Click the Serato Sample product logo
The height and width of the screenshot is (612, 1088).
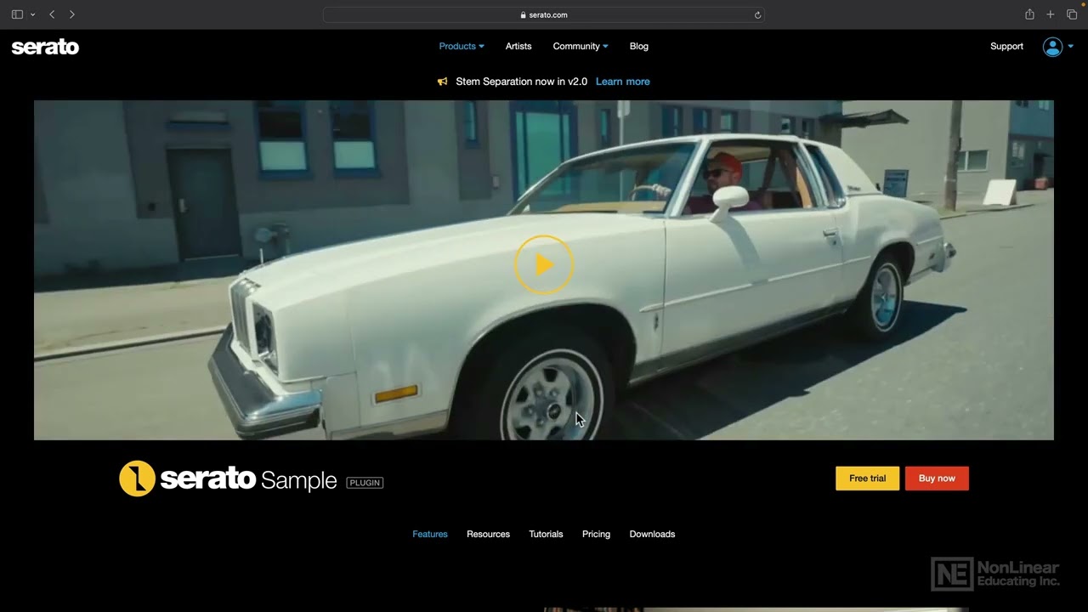[228, 479]
